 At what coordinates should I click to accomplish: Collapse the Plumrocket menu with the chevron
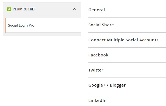pyautogui.click(x=75, y=9)
